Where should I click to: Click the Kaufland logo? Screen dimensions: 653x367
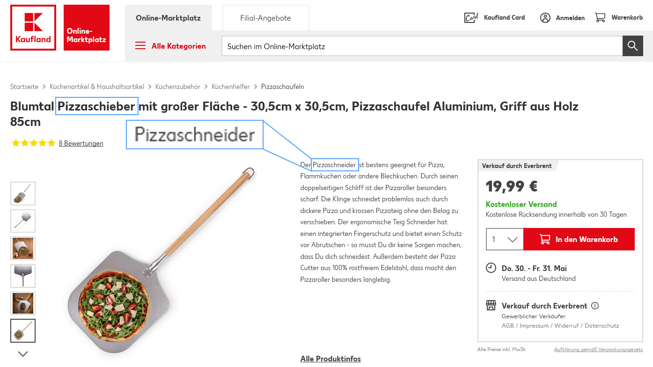33,28
